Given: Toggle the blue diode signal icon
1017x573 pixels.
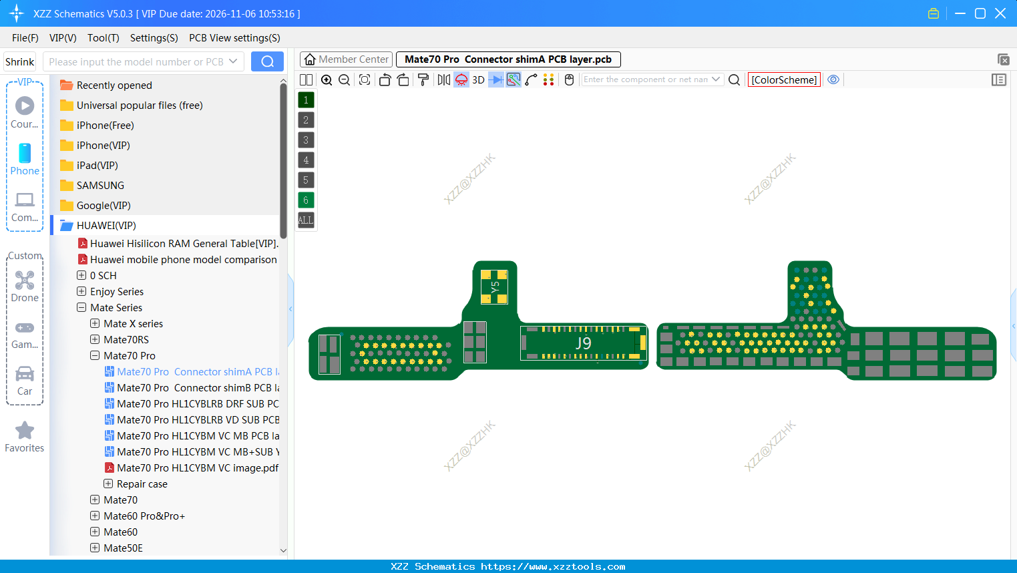Looking at the screenshot, I should (x=496, y=80).
